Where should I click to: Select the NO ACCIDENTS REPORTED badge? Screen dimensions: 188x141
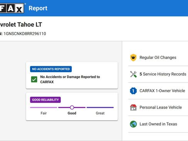coord(51,69)
